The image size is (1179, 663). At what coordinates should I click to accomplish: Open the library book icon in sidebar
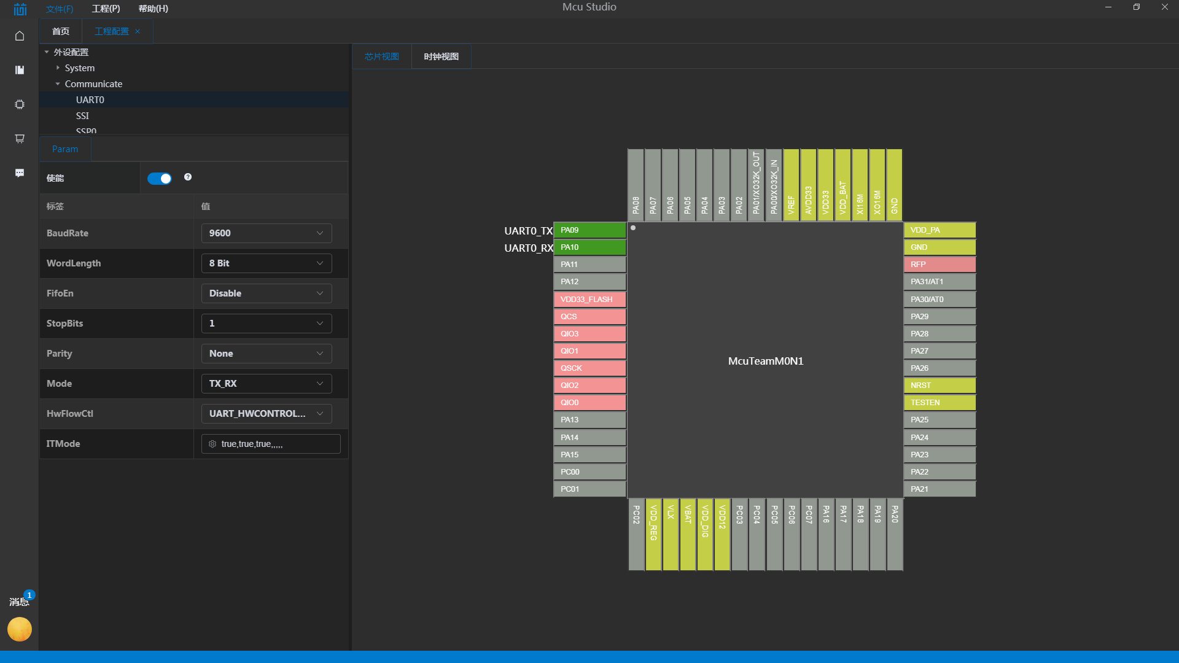(20, 70)
